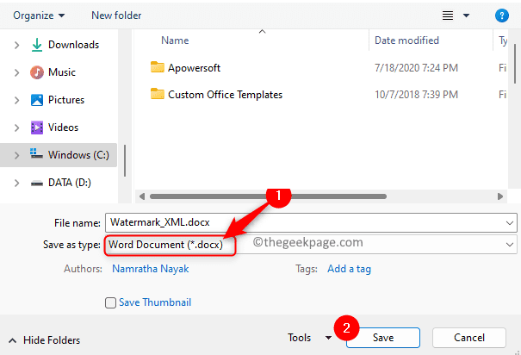Select Downloads in the navigation pane

point(73,45)
